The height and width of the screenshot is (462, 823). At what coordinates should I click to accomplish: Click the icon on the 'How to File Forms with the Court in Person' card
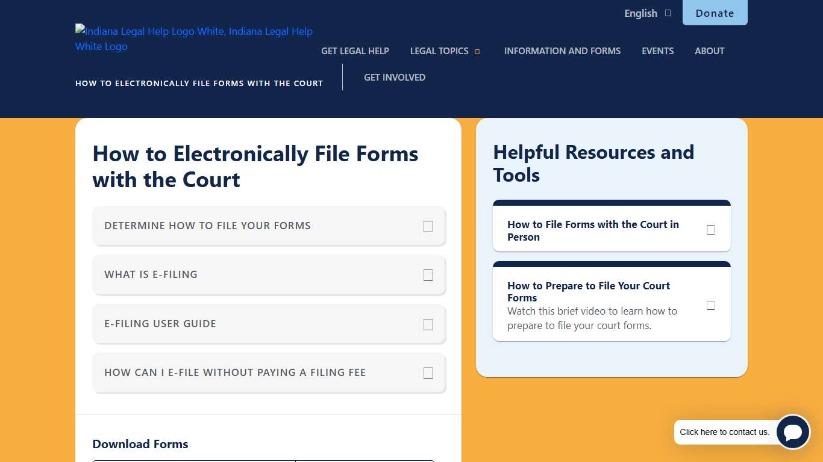(x=711, y=230)
